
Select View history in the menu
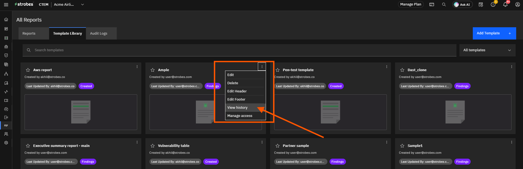[245, 108]
